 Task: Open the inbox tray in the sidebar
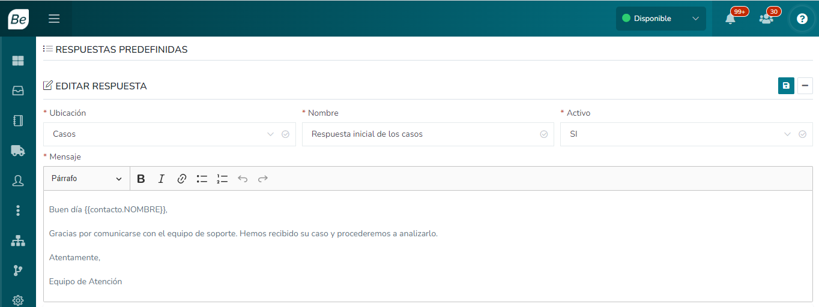click(x=18, y=91)
